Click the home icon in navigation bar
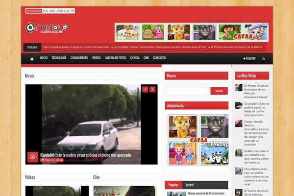Screen dimensions: 294x196 point(32,59)
